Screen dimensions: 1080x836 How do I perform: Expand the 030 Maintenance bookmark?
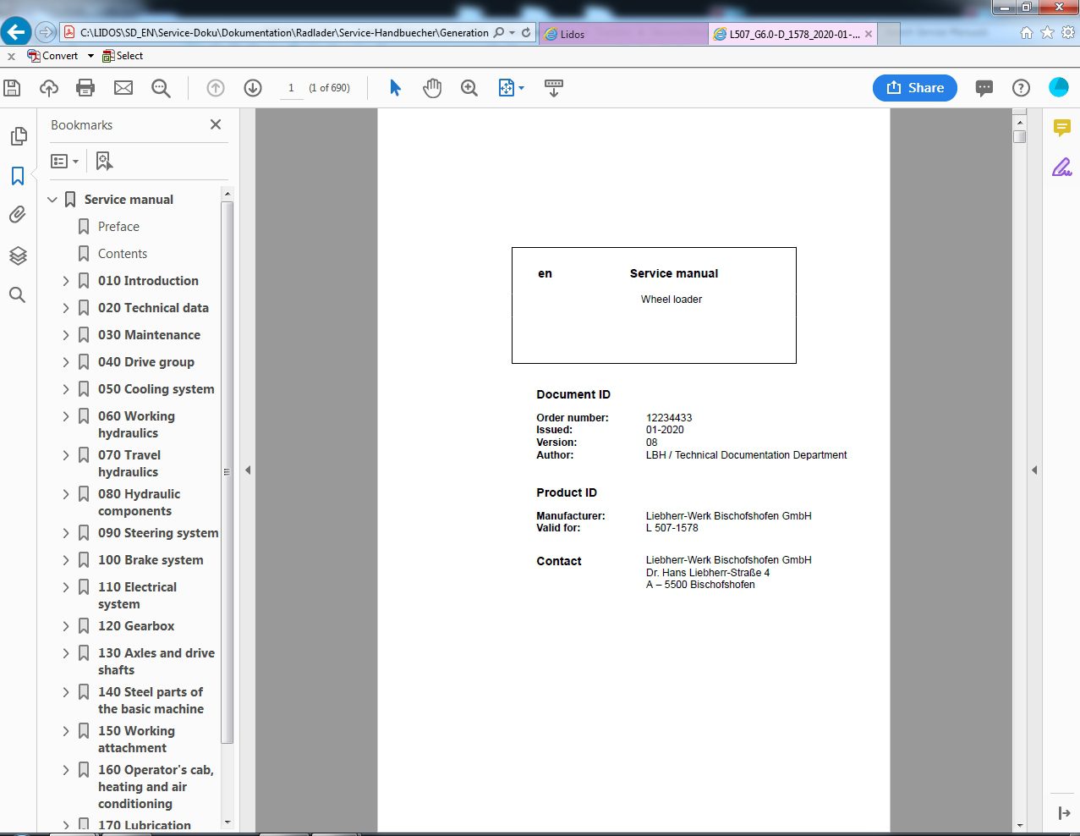pos(66,335)
